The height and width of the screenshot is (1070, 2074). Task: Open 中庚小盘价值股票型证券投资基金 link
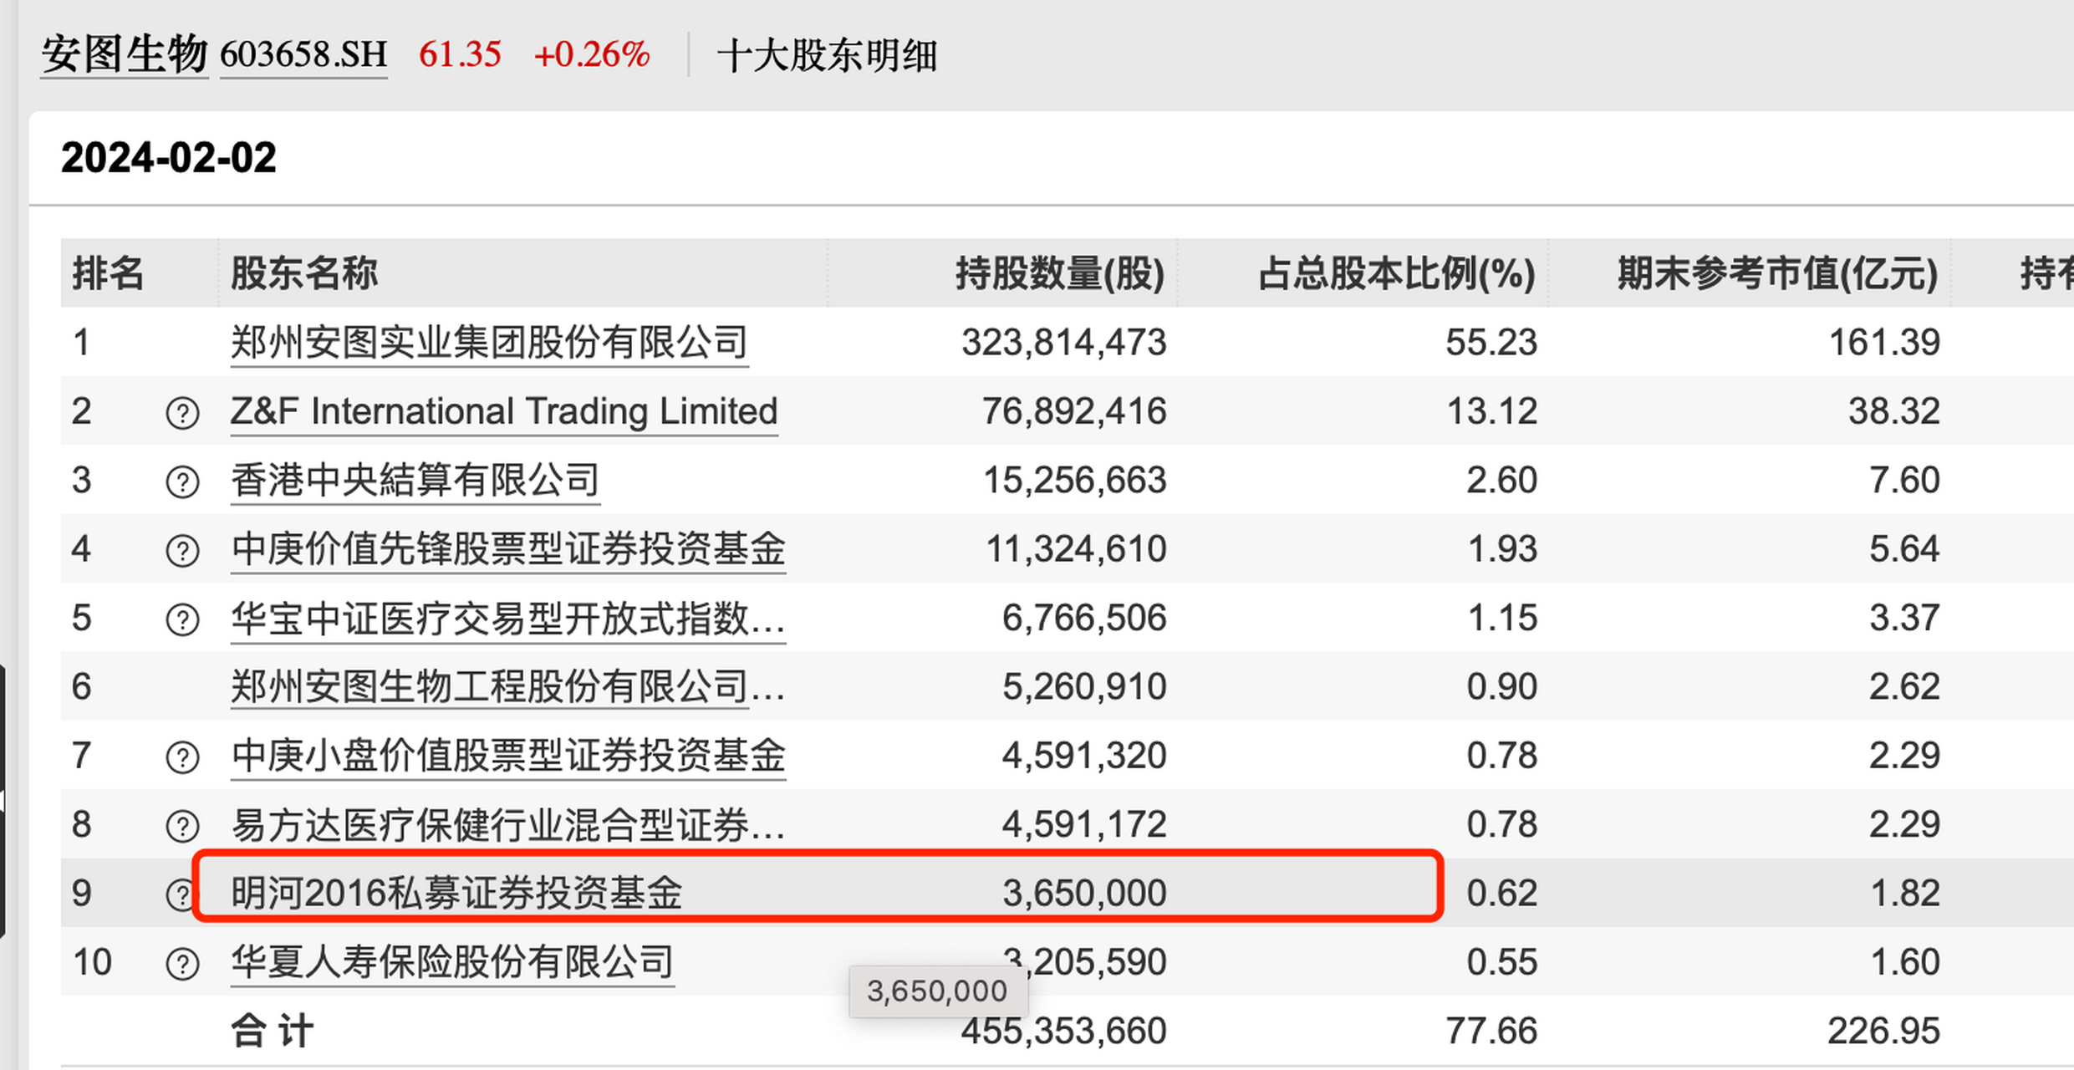click(508, 756)
